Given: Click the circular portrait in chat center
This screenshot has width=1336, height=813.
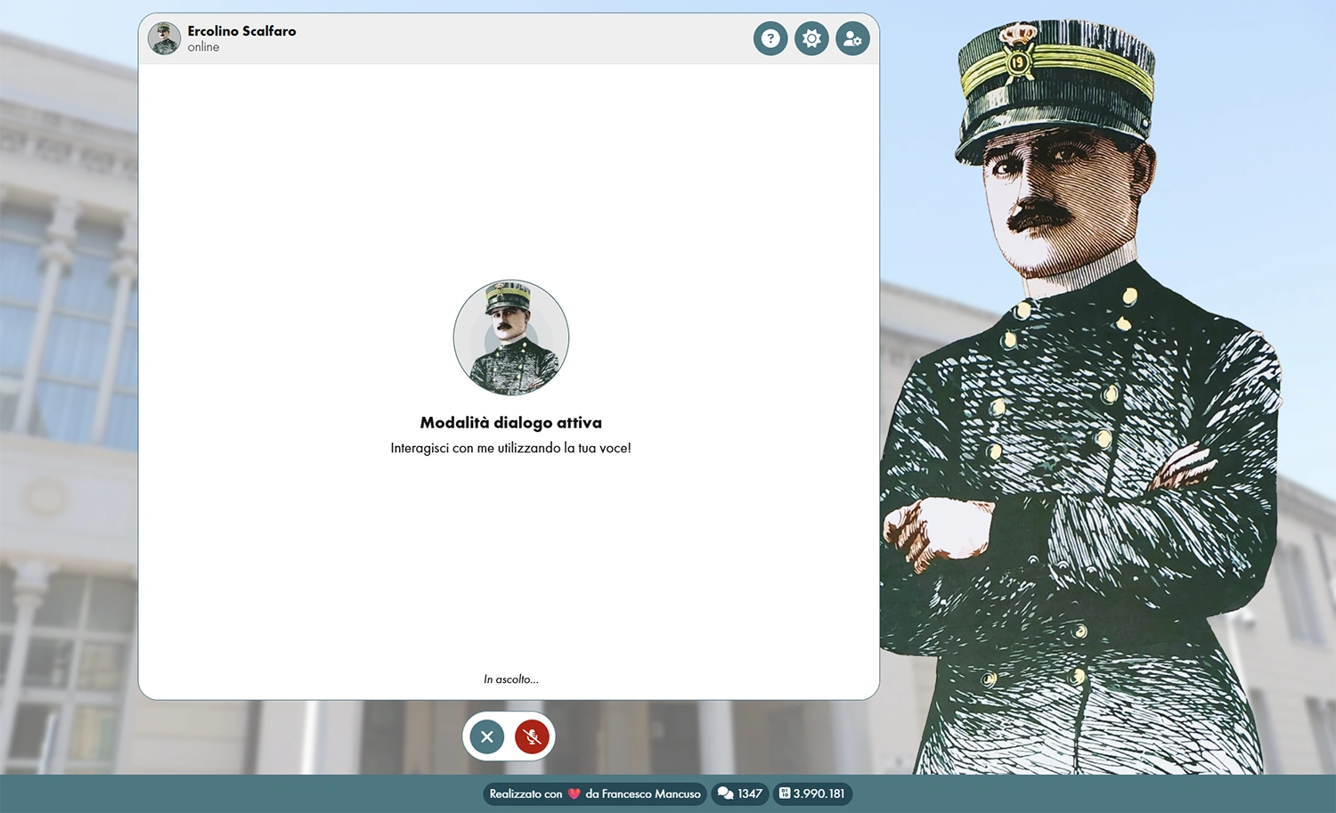Looking at the screenshot, I should tap(510, 337).
